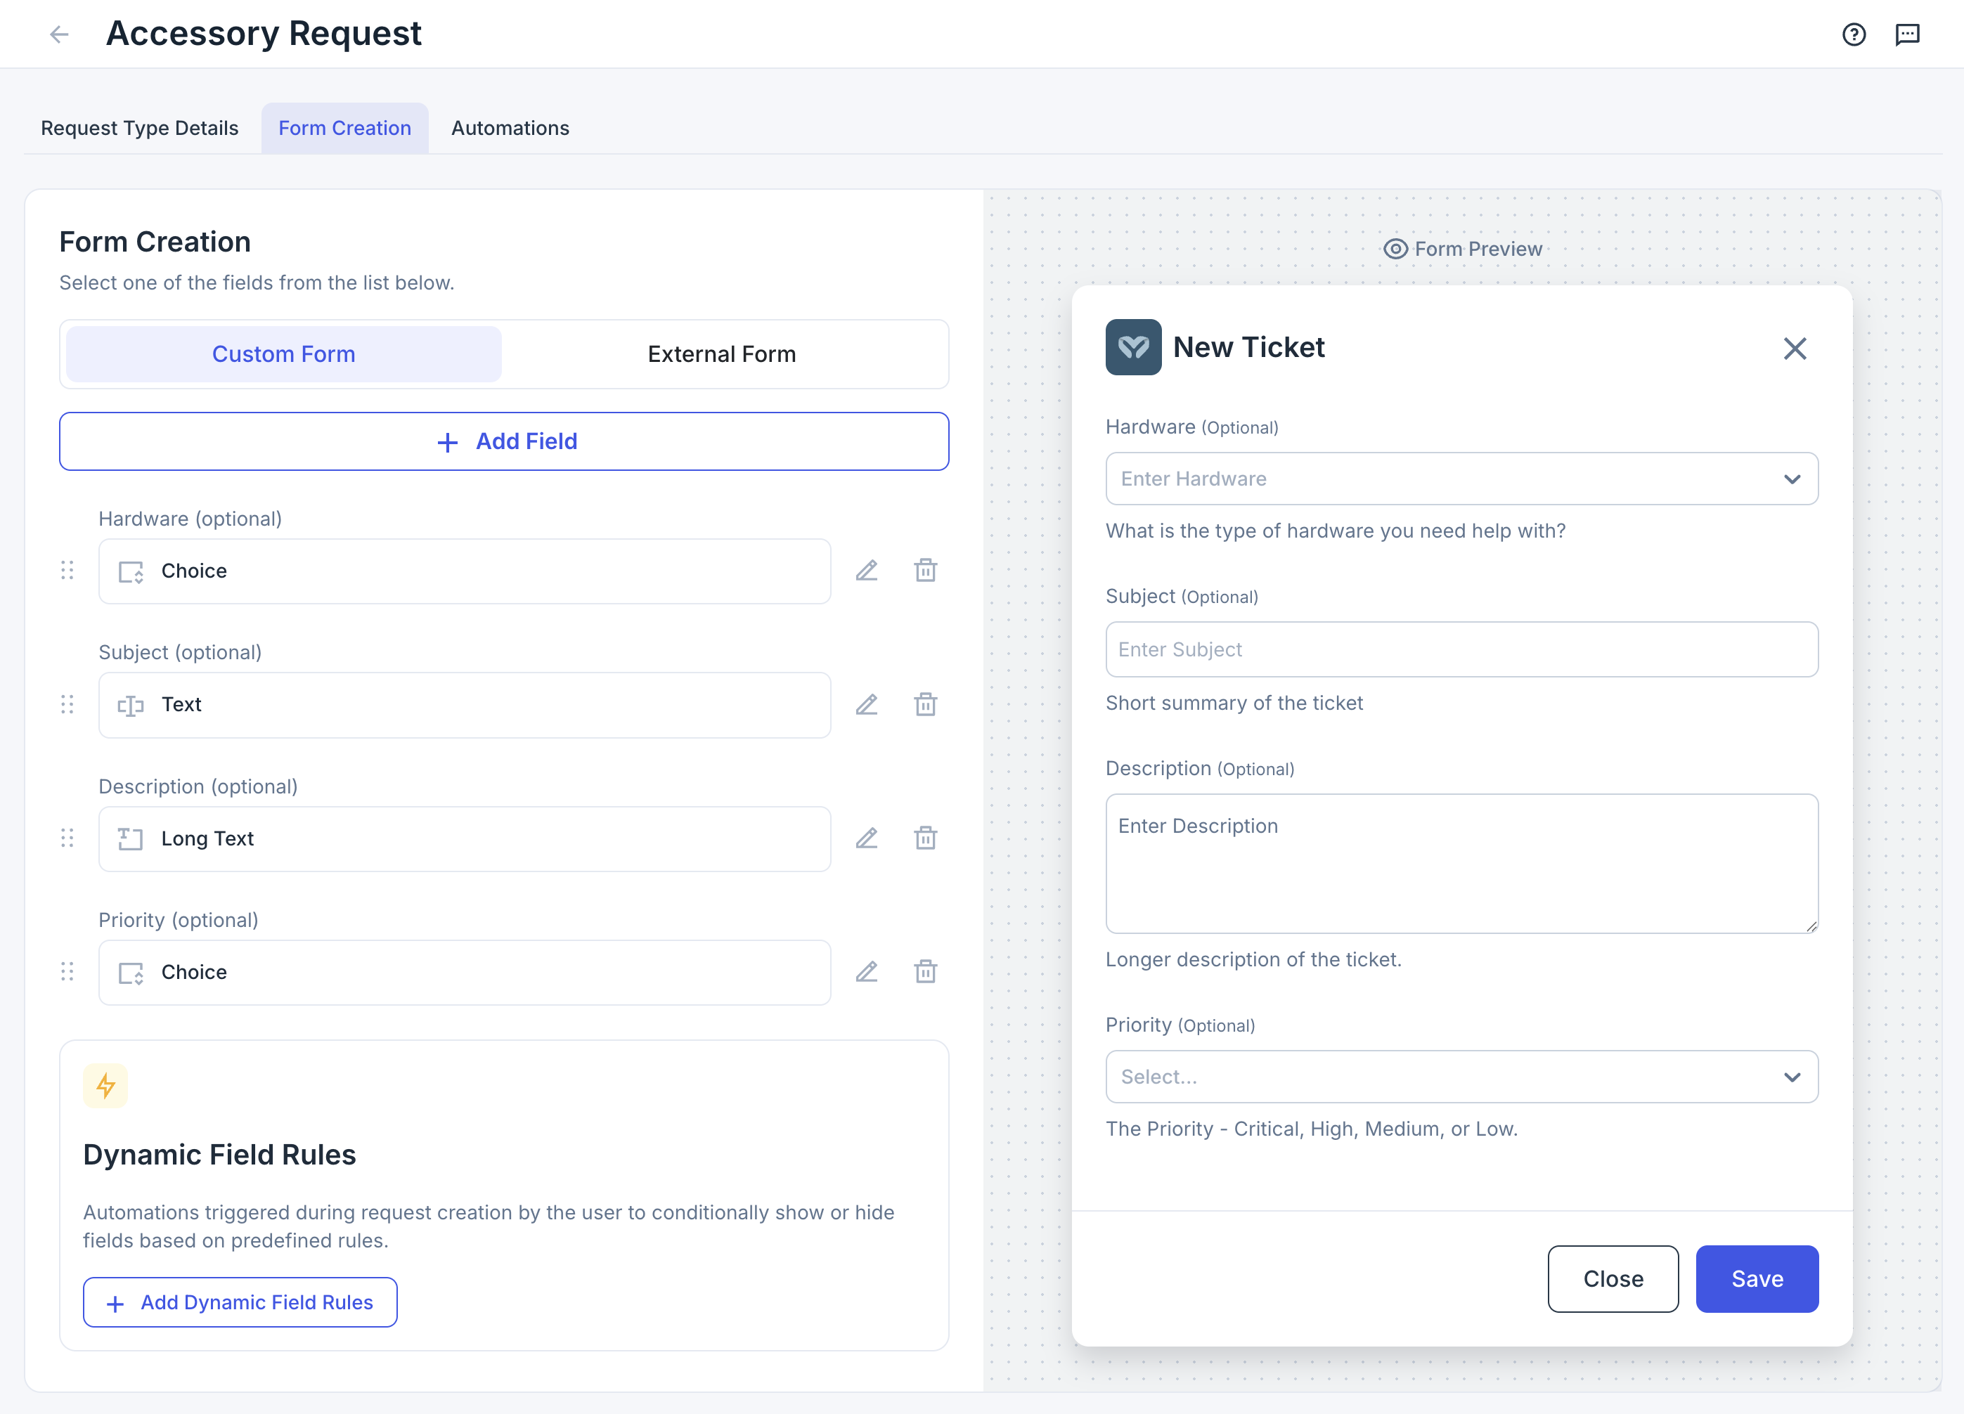The image size is (1964, 1414).
Task: Delete the Subject field with trash icon
Action: (926, 705)
